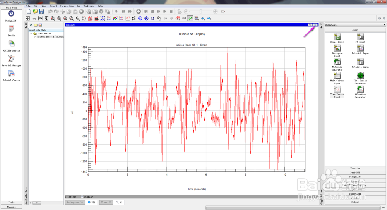Save with the blue floppy disk icon
The width and height of the screenshot is (387, 210).
point(41,11)
